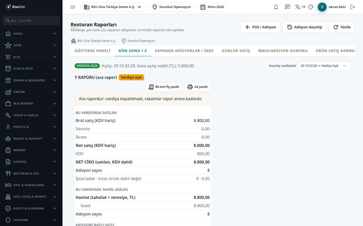Open BSU One Türkiye Demo A.Ş. company dropdown

click(x=113, y=7)
